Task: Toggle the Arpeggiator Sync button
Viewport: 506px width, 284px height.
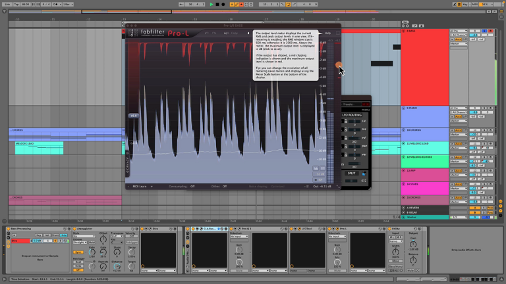Action: pyautogui.click(x=78, y=252)
